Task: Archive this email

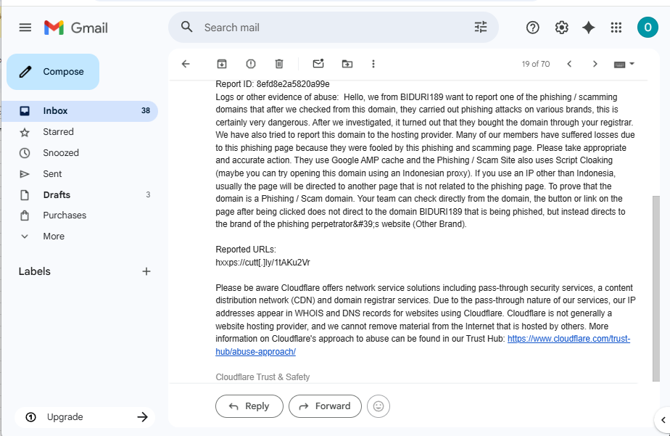Action: (x=222, y=64)
